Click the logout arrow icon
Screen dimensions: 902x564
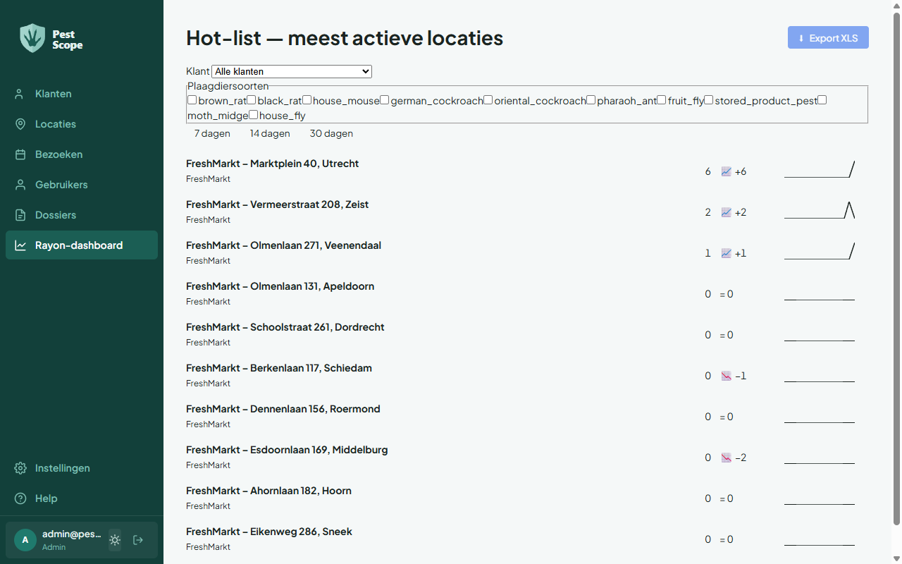(138, 540)
